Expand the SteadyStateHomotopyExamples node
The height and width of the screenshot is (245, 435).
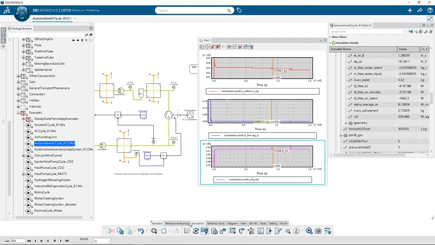coord(23,119)
